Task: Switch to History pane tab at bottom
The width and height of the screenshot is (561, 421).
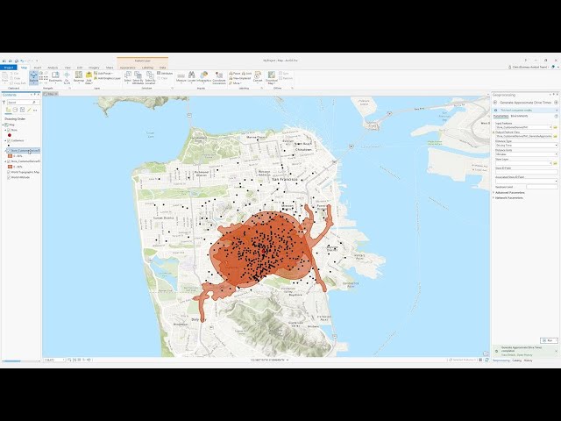Action: 528,360
